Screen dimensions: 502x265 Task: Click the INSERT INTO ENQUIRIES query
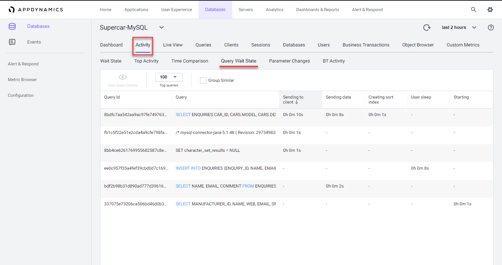coord(226,168)
